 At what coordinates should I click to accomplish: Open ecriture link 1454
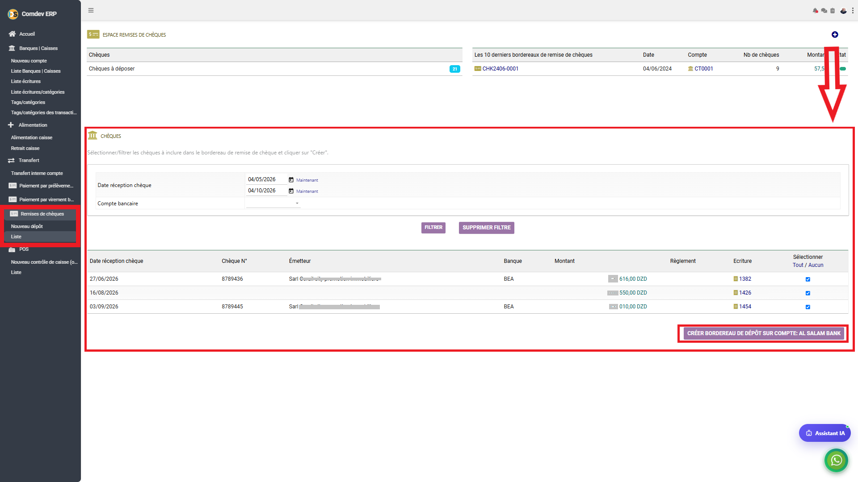(x=745, y=307)
